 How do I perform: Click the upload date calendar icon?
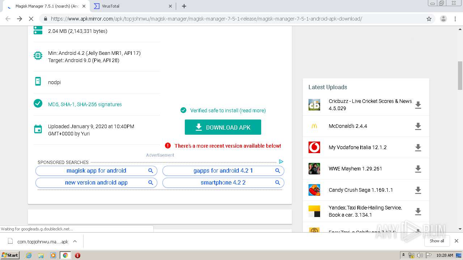[x=38, y=129]
